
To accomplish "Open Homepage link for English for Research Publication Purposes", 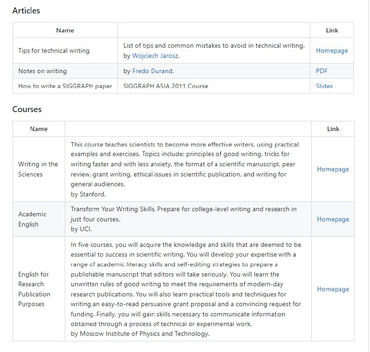I will point(333,289).
